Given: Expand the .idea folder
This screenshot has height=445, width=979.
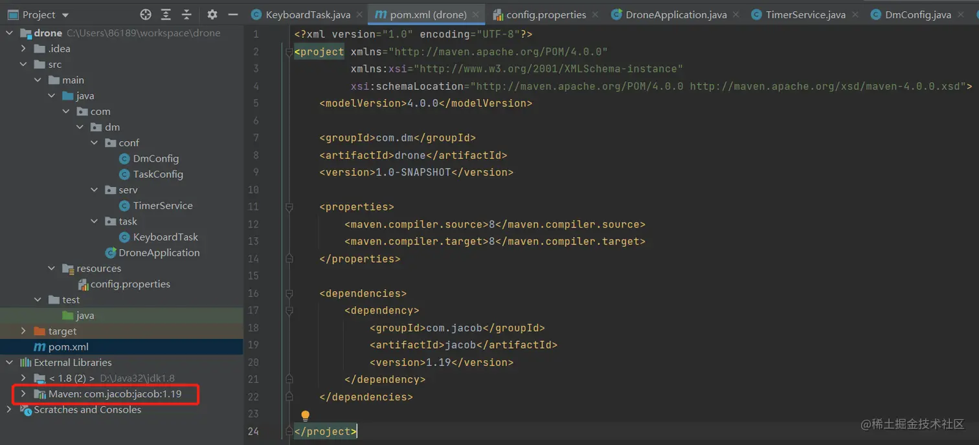Looking at the screenshot, I should click(x=24, y=49).
